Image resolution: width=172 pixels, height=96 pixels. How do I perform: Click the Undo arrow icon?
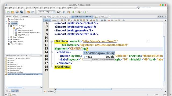click(x=28, y=12)
